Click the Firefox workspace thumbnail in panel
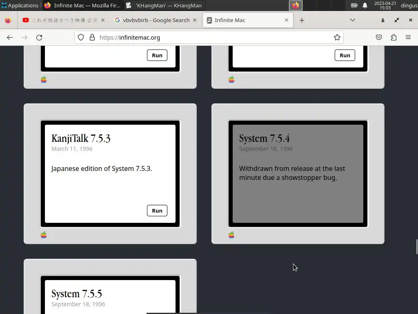 tap(296, 5)
